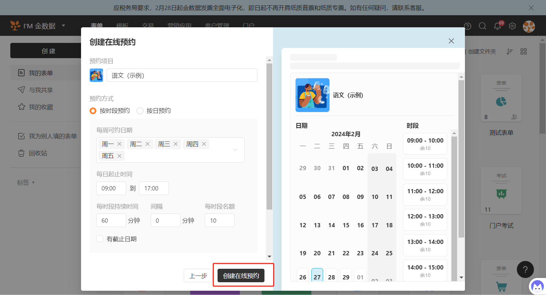Open the I'M 金数据 dropdown arrow
The width and height of the screenshot is (546, 295).
(x=63, y=26)
